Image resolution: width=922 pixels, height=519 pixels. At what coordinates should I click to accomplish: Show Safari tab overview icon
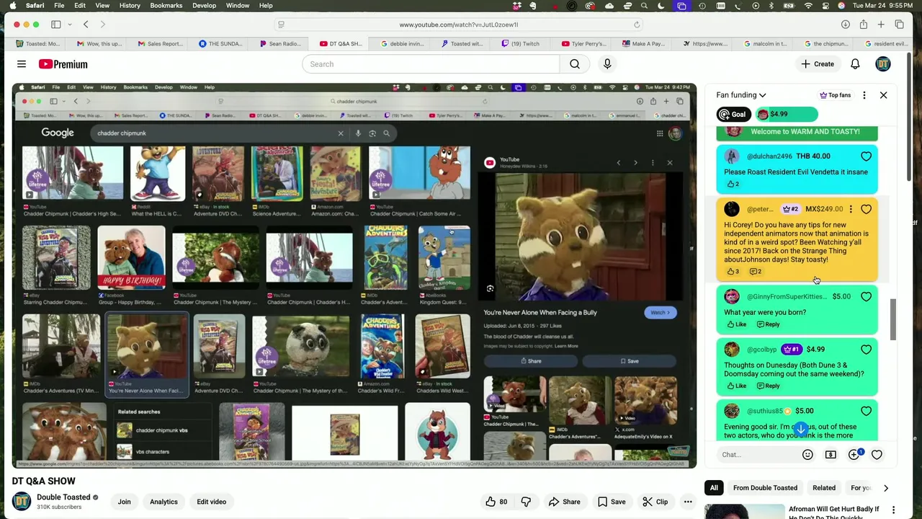point(899,25)
